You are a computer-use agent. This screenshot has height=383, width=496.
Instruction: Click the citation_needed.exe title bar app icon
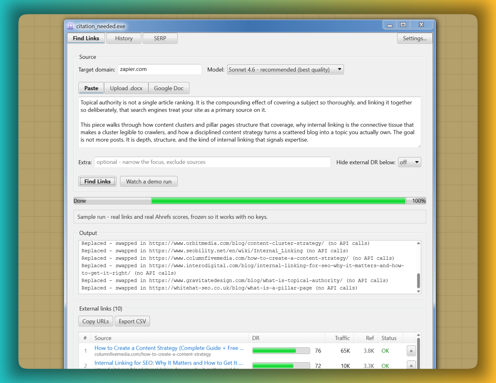[71, 26]
